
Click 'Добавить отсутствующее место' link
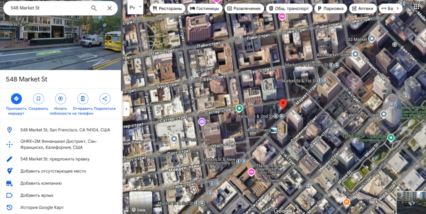(x=53, y=171)
